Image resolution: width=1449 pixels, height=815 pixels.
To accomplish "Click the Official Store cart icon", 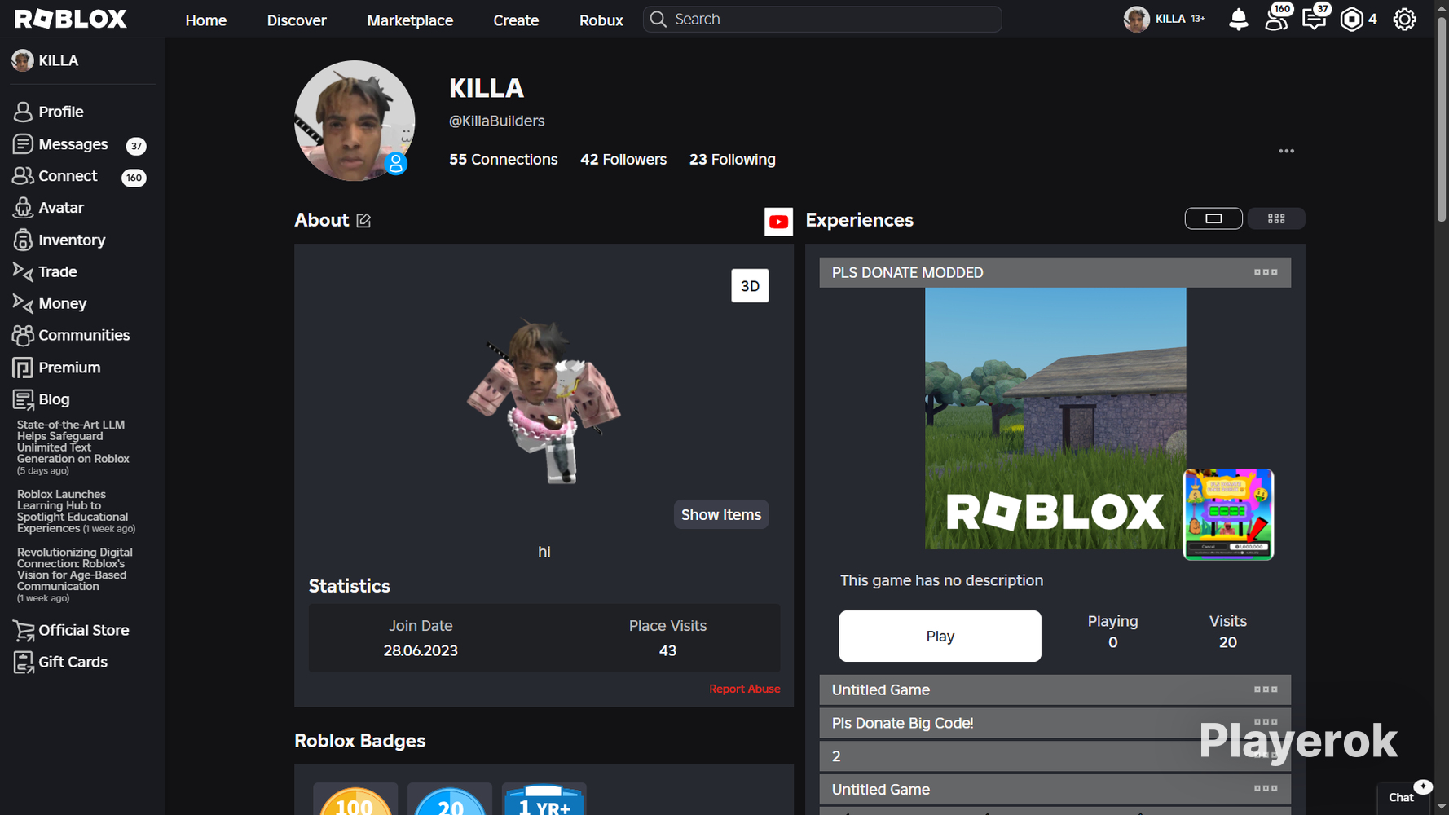I will (x=24, y=630).
